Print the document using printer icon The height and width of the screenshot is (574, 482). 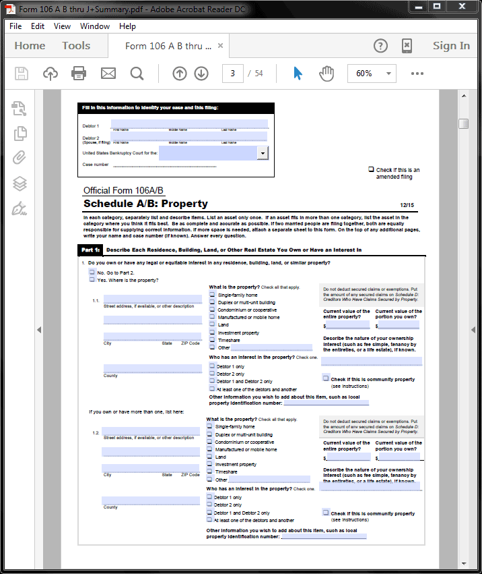click(x=79, y=74)
